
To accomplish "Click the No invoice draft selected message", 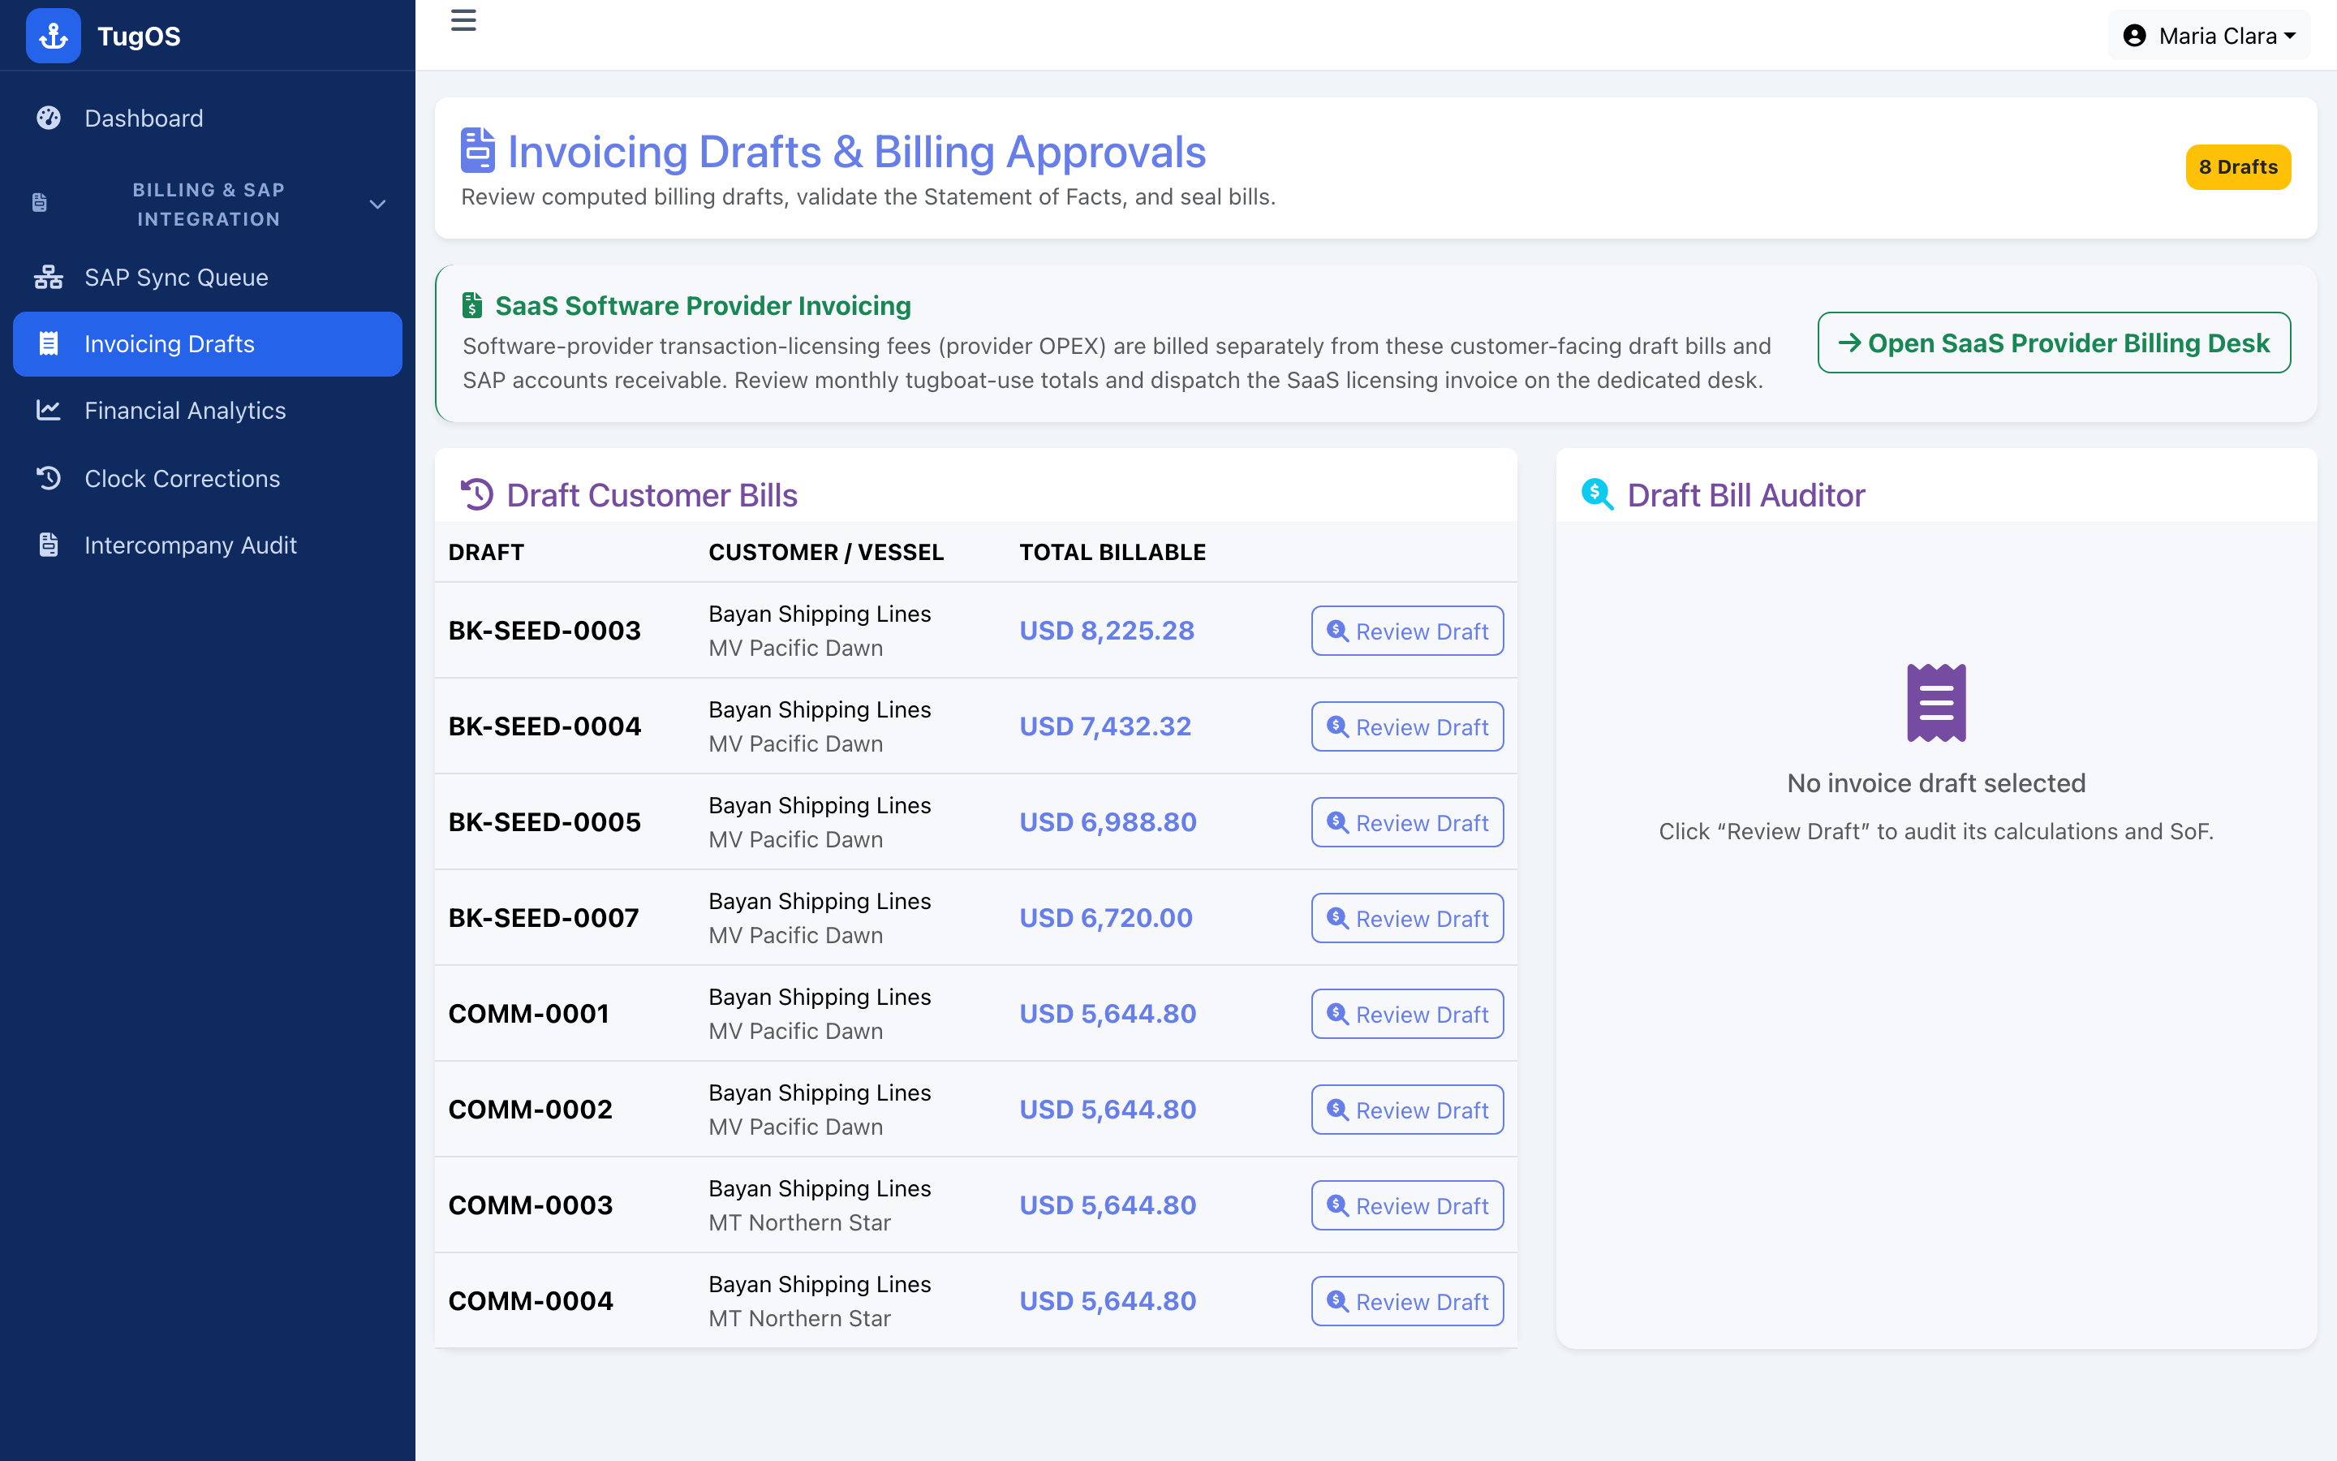I will click(1936, 782).
